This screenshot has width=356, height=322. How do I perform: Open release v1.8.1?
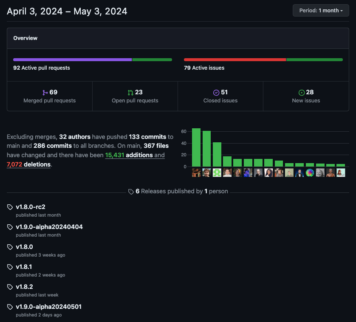click(x=24, y=267)
